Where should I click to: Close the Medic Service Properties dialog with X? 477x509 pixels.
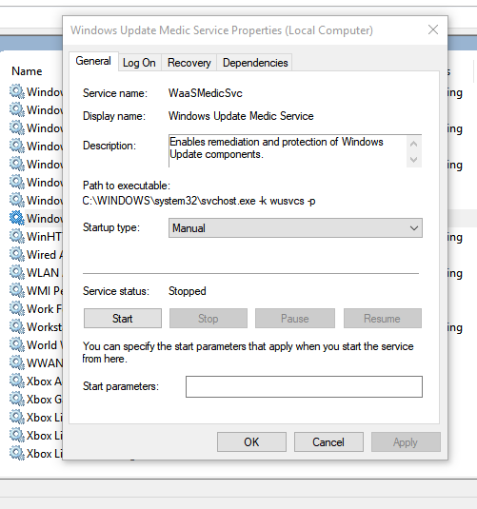tap(433, 29)
